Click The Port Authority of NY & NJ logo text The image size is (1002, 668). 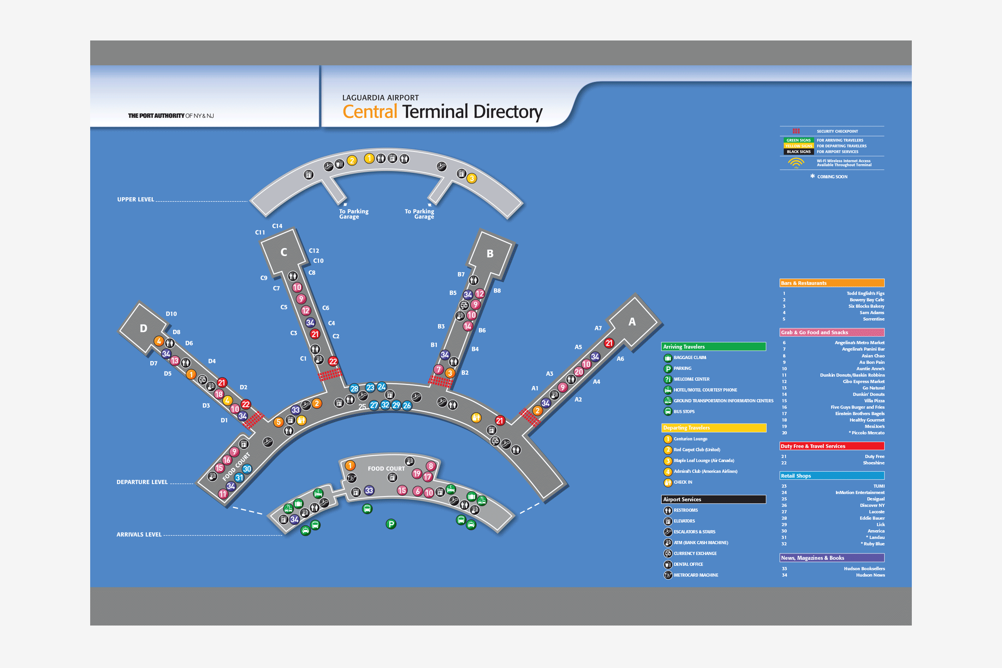[x=171, y=116]
